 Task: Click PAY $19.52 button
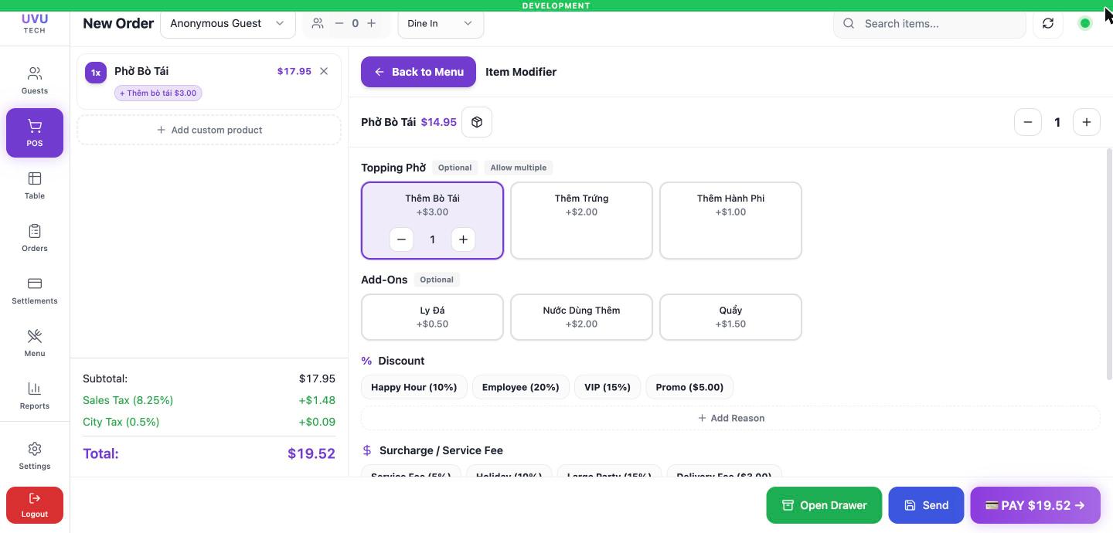(x=1035, y=505)
